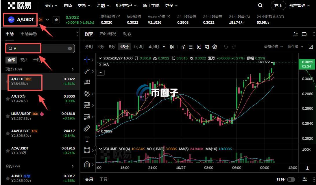The height and width of the screenshot is (185, 316).
Task: Open the price alert bell icon
Action: coord(295,34)
